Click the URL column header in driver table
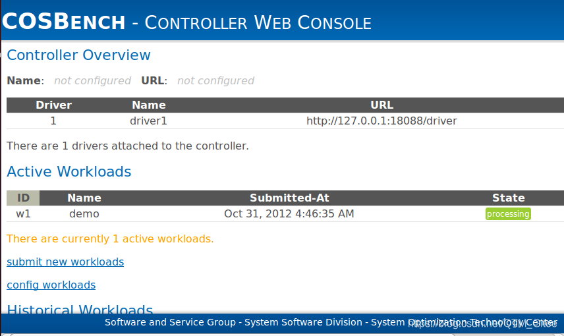Screen dimensions: 564x336 tap(381, 105)
